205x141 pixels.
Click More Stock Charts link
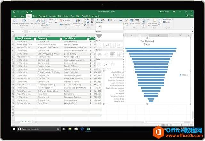(106, 69)
